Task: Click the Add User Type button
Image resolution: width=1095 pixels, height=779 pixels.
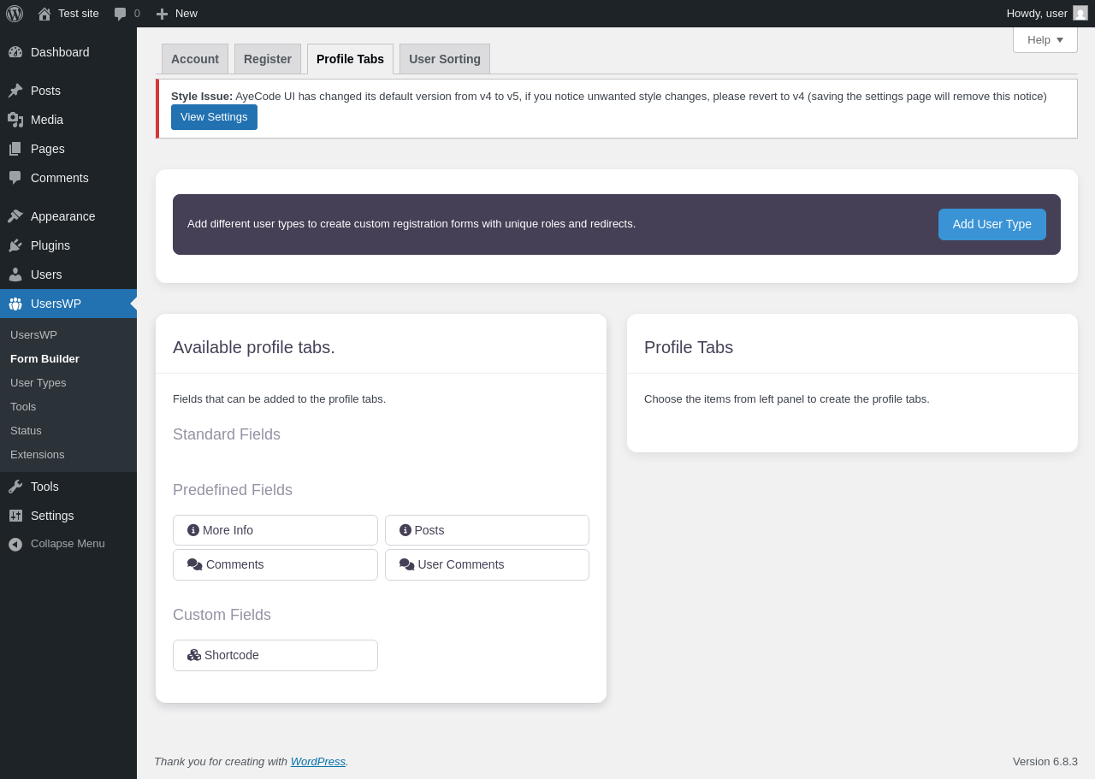Action: point(991,224)
